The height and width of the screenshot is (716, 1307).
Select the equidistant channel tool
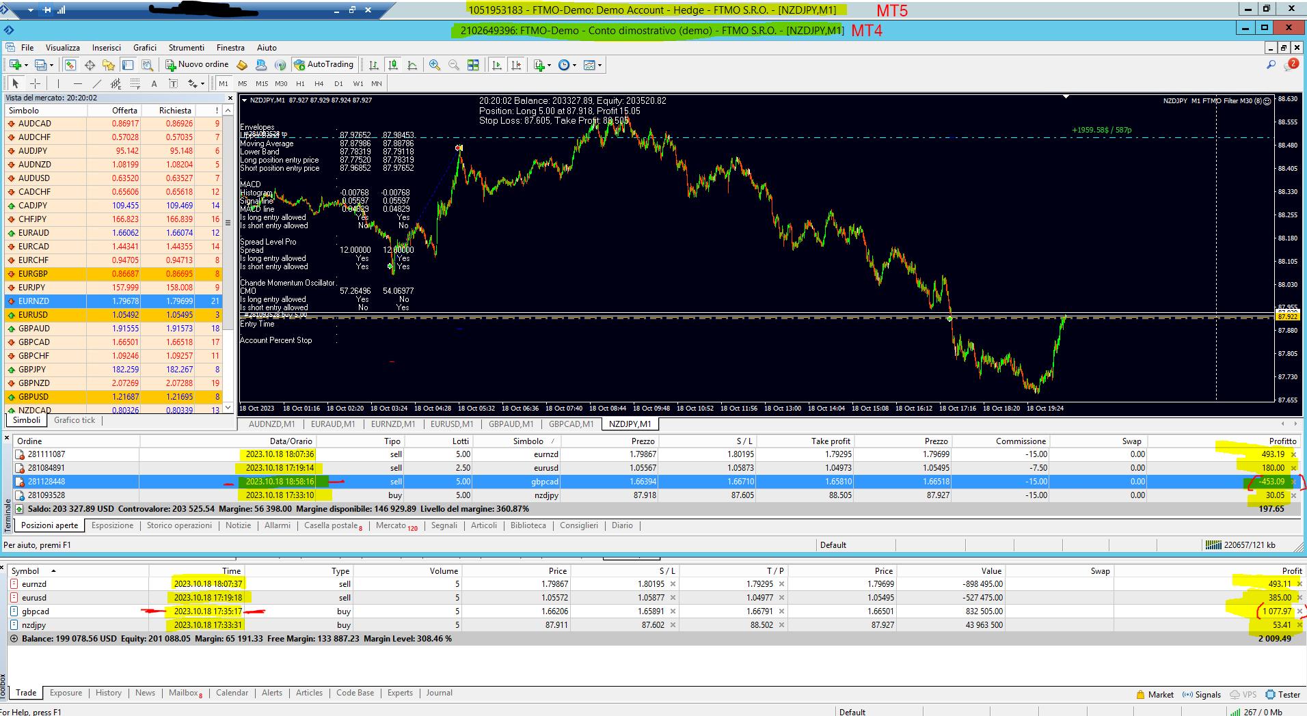click(x=116, y=83)
